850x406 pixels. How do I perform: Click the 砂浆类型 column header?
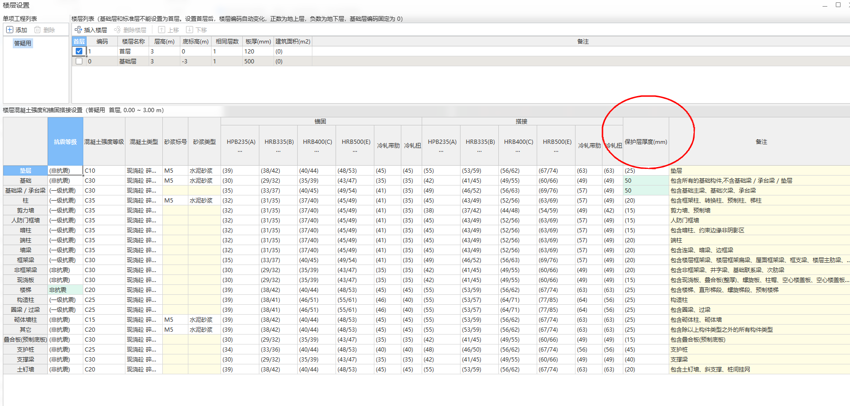204,141
